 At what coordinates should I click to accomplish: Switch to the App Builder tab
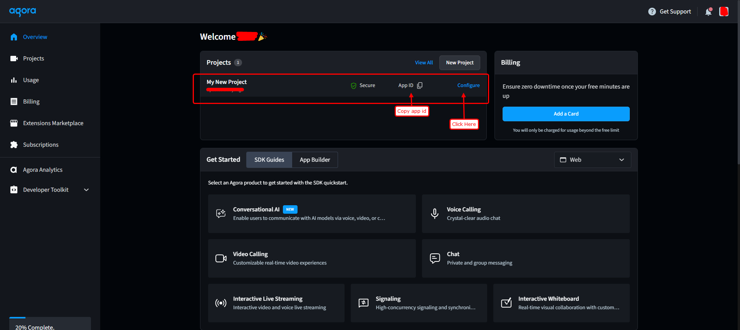pos(315,160)
